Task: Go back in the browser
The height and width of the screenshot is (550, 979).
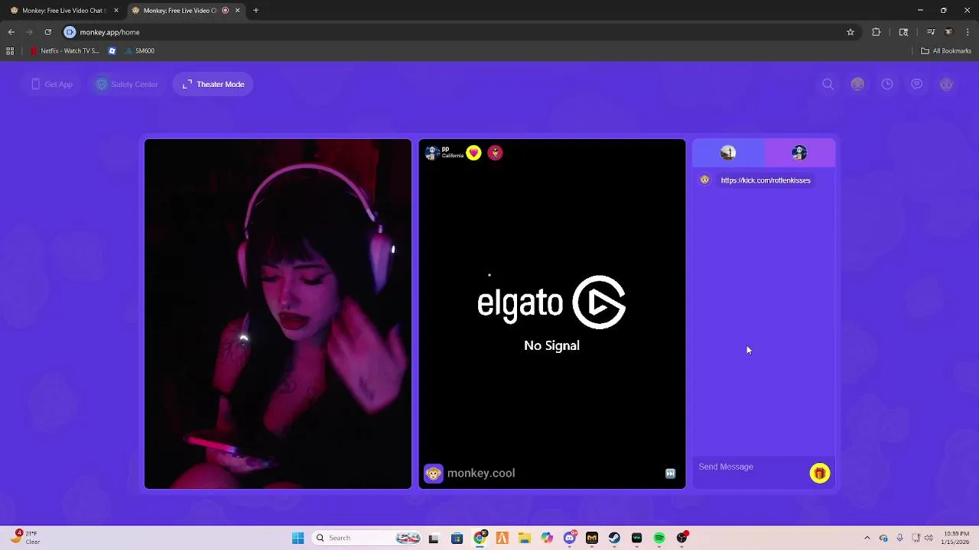Action: [x=11, y=32]
